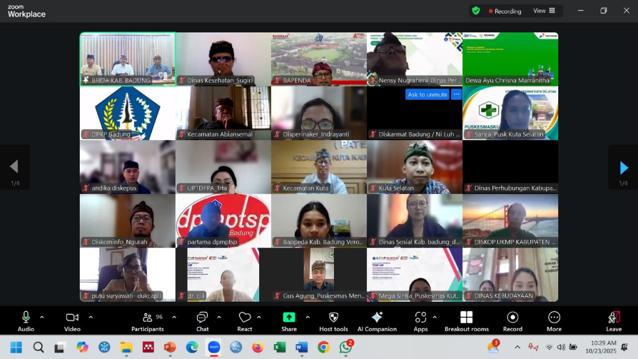Open the More menu

(x=554, y=321)
